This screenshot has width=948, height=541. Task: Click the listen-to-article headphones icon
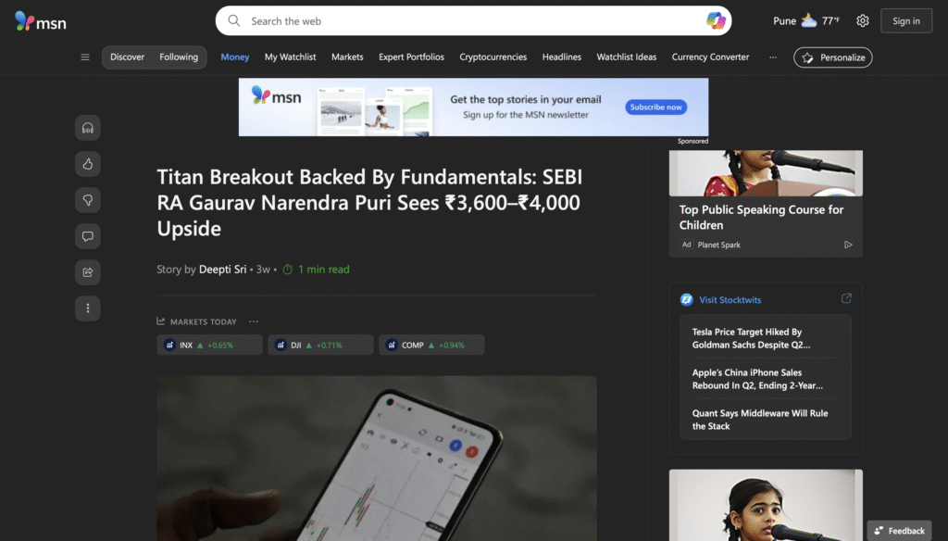point(88,128)
